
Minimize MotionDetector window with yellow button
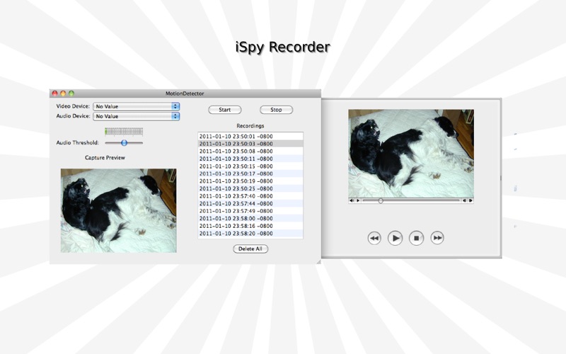click(x=63, y=93)
